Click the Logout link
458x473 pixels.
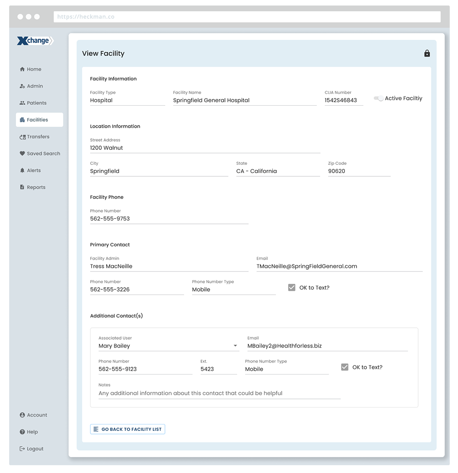click(35, 449)
